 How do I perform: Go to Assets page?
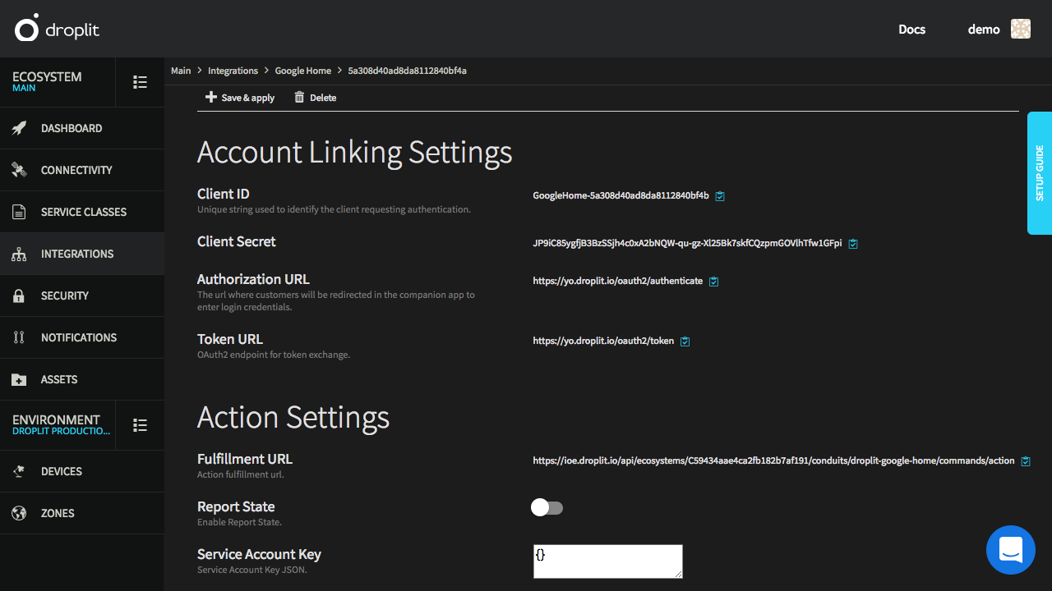point(82,379)
